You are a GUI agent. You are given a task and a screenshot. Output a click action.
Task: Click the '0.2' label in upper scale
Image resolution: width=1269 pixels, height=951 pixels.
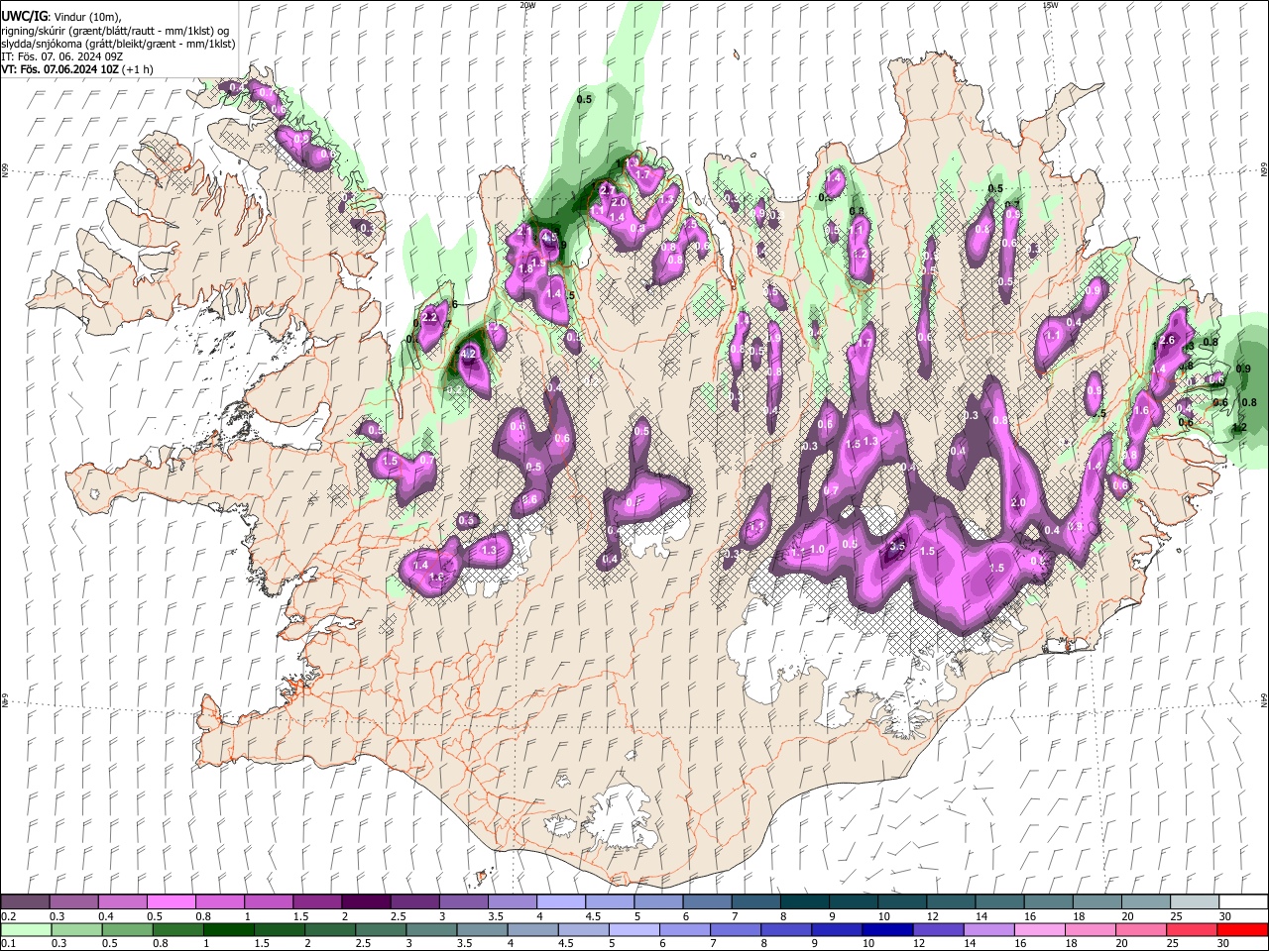(8, 916)
